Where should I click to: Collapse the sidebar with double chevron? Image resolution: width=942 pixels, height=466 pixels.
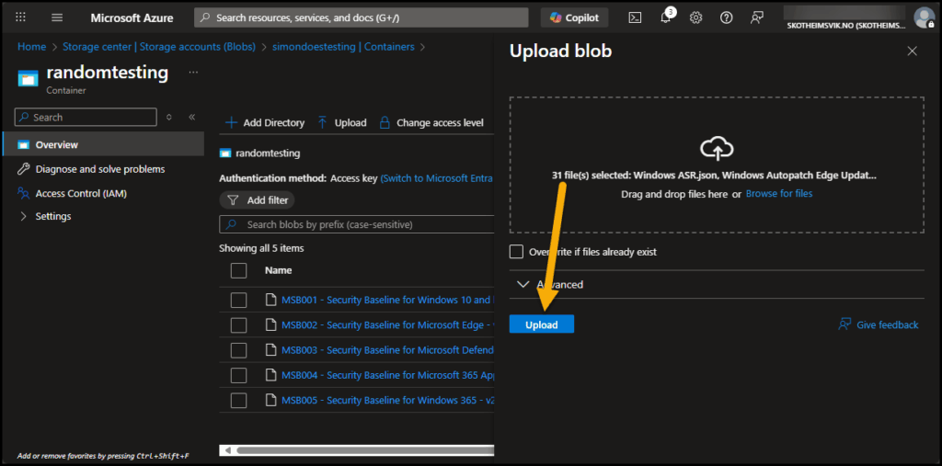pyautogui.click(x=191, y=117)
